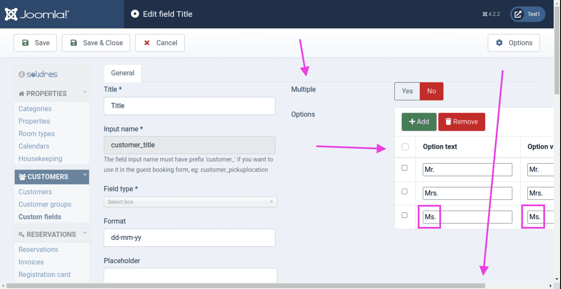Click the trash icon on Remove
The image size is (561, 289).
(x=448, y=122)
